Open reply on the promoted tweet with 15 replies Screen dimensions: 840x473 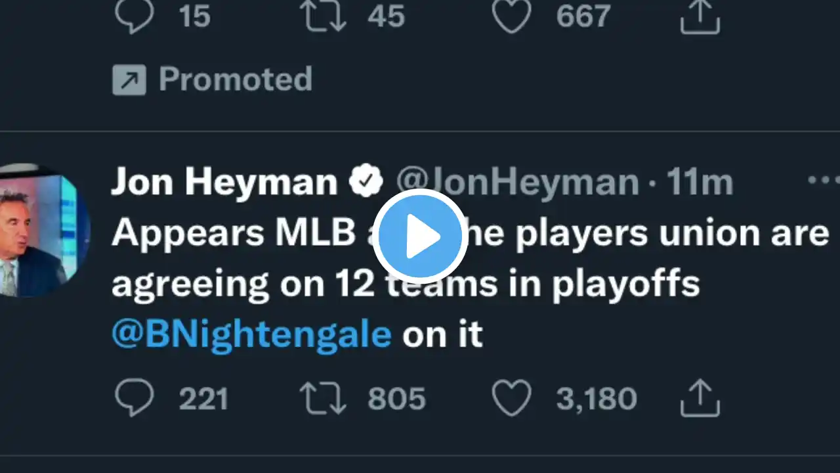point(135,16)
